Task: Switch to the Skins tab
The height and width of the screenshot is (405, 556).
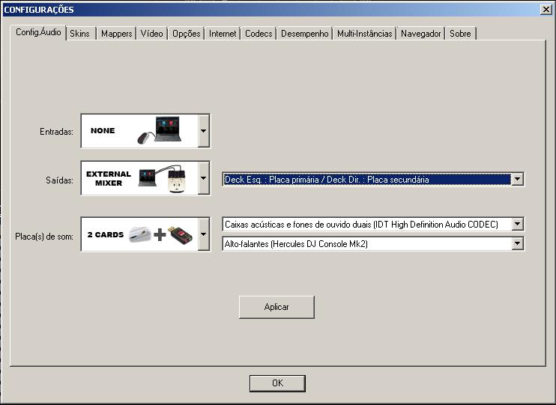Action: point(80,34)
